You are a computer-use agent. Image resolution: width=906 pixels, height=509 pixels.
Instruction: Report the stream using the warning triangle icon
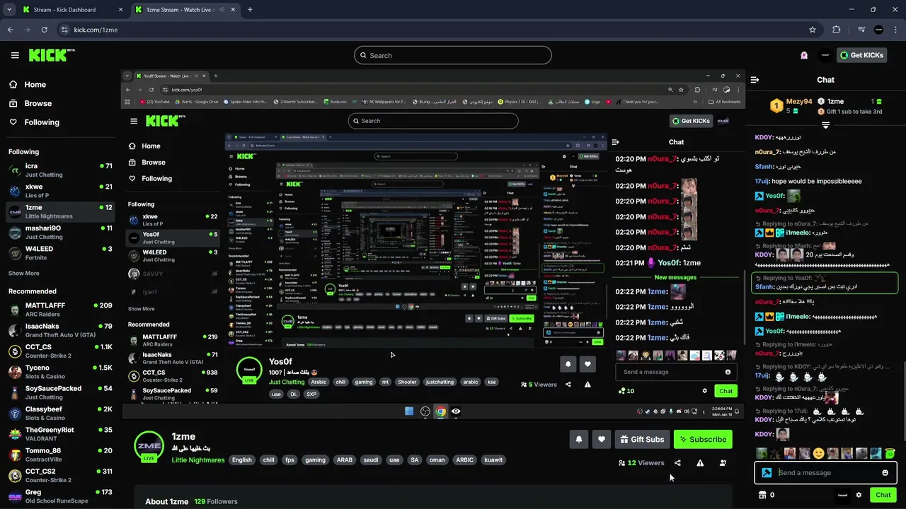click(700, 463)
